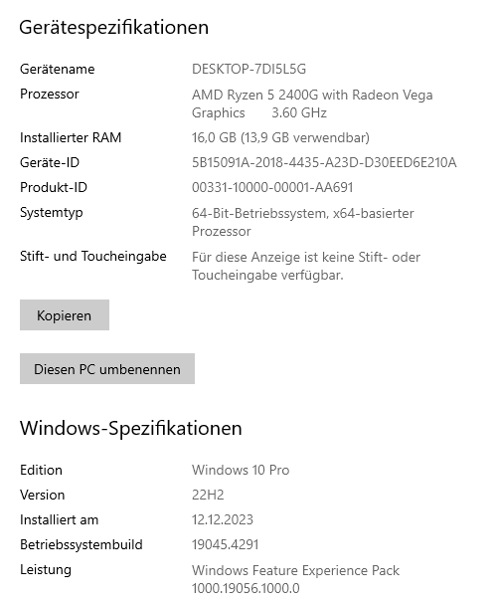Click the Betriebssystembuild label
This screenshot has height=603, width=497.
coord(82,544)
